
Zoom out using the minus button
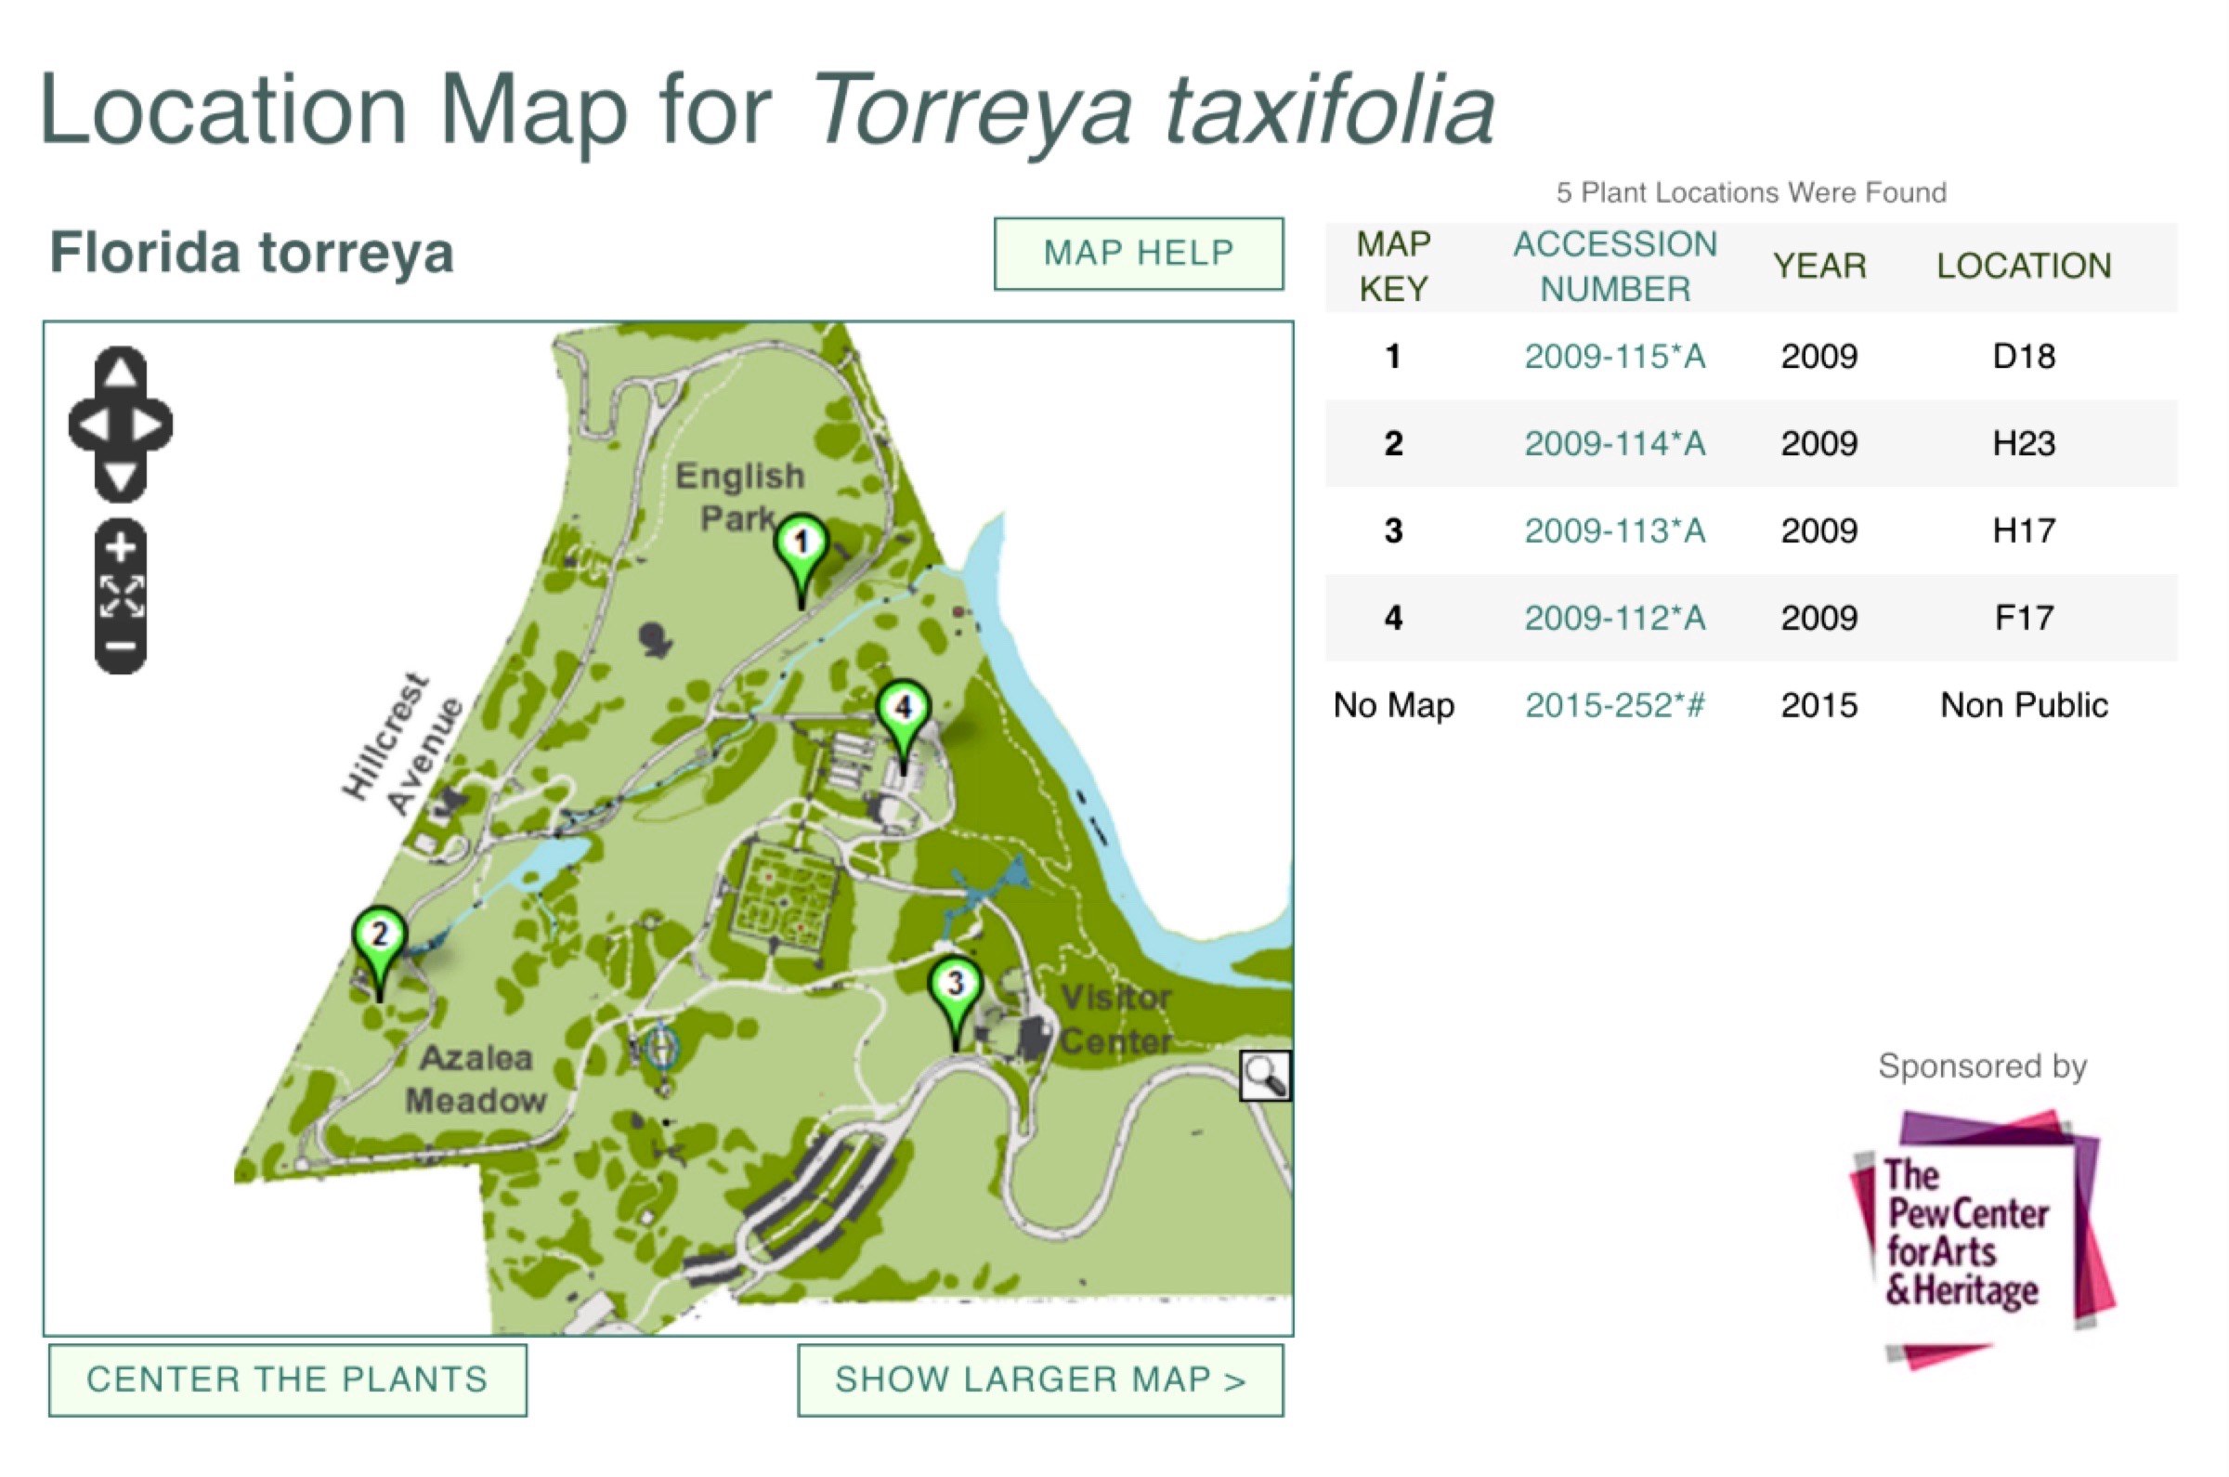click(121, 647)
